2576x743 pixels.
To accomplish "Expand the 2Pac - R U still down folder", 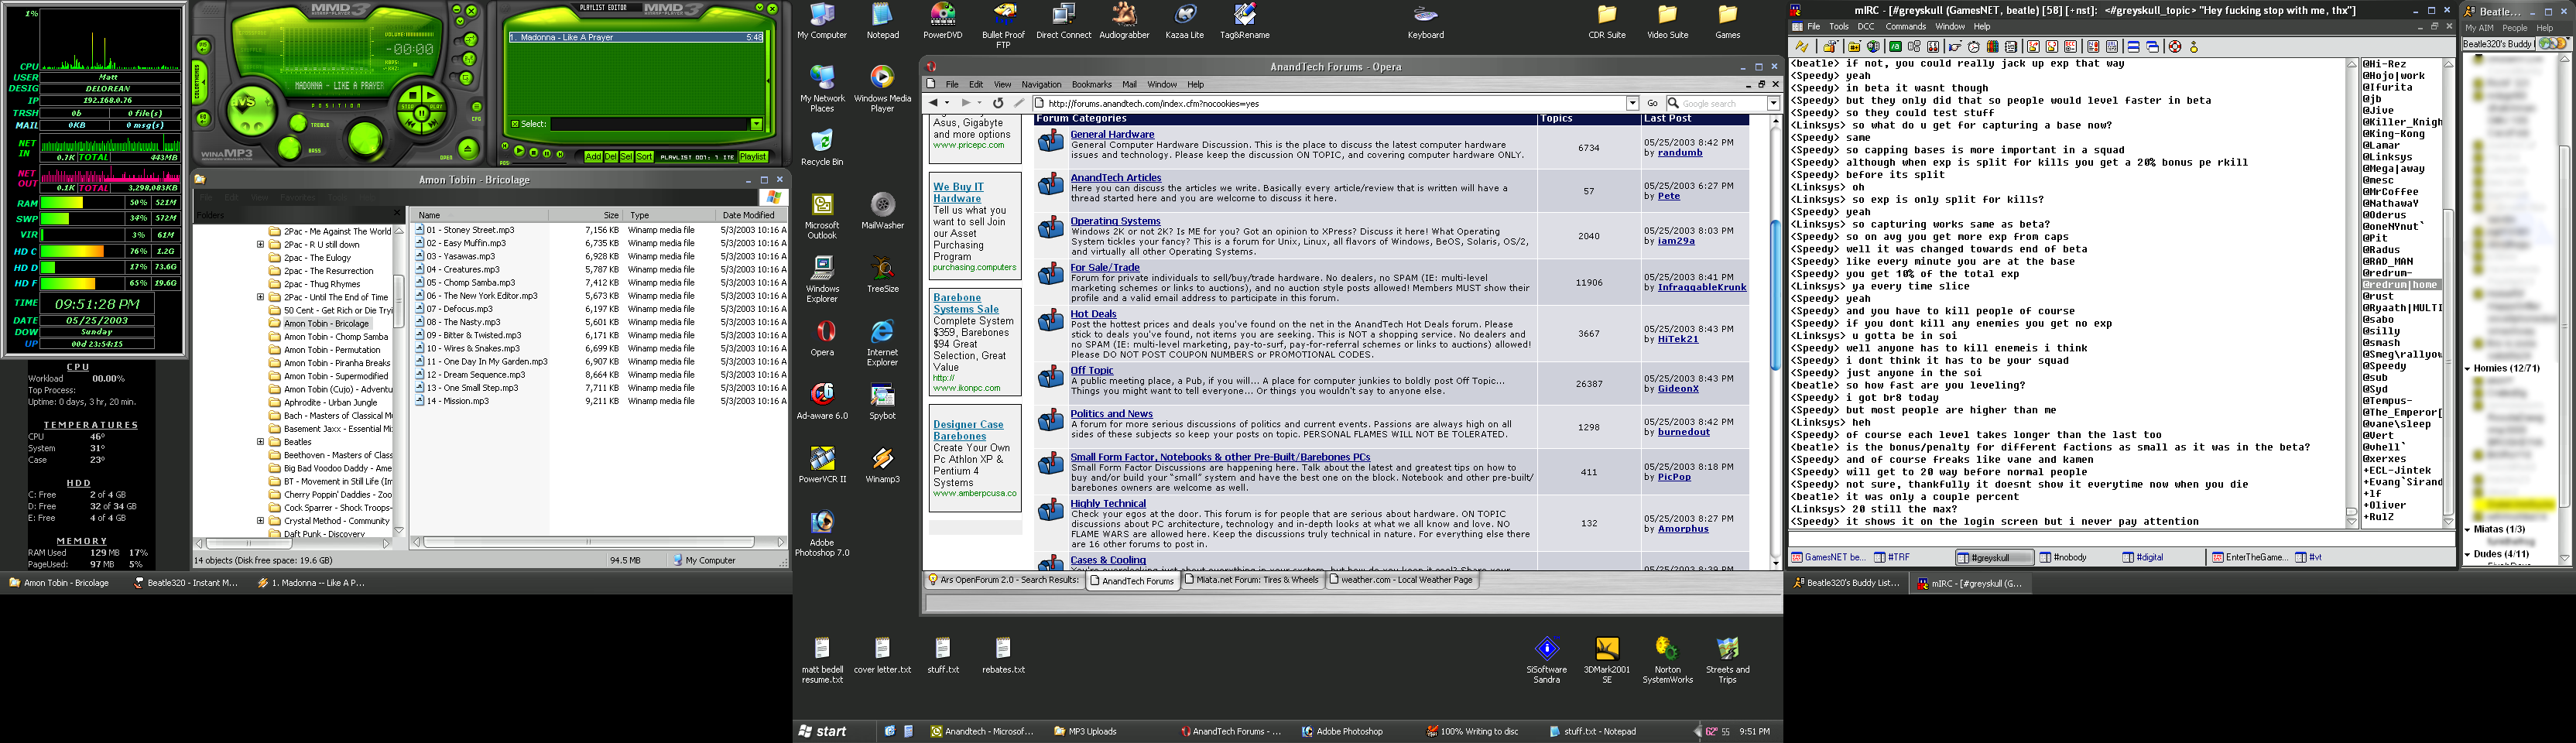I will pos(261,244).
